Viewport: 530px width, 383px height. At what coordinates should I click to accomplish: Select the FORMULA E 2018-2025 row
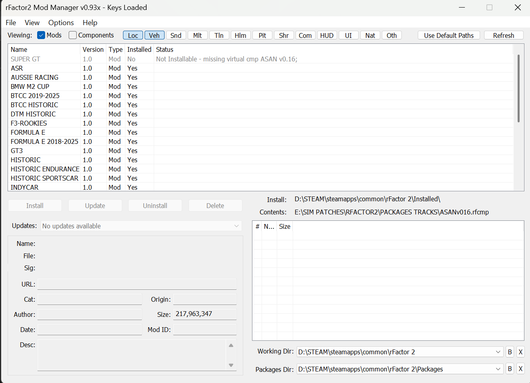[x=261, y=141]
